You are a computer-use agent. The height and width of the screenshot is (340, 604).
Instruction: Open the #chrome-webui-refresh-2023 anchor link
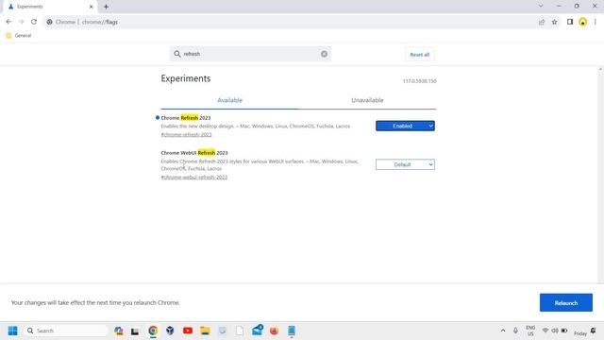point(194,177)
